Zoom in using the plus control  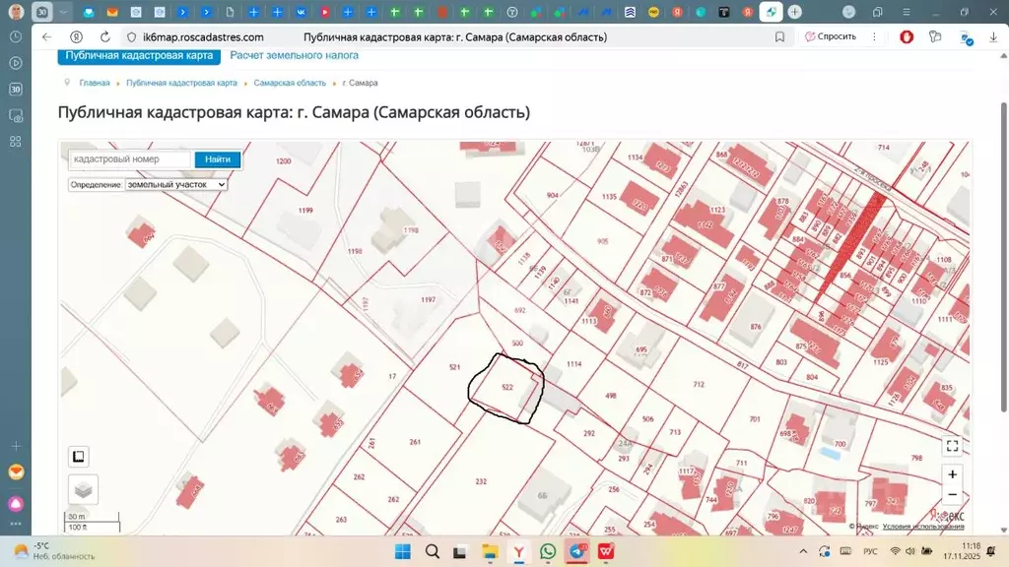point(953,474)
